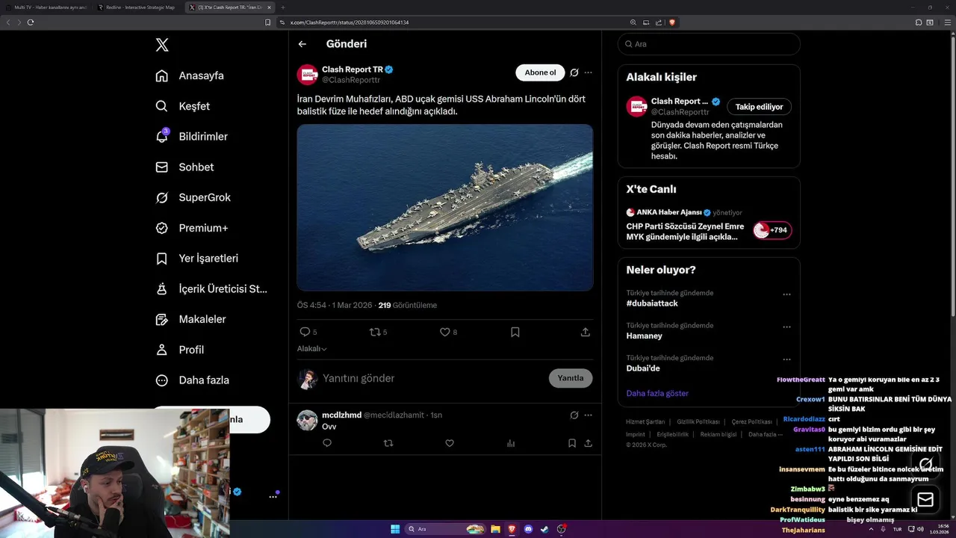This screenshot has height=538, width=956.
Task: Click Brave shield icon in address bar
Action: coord(672,22)
